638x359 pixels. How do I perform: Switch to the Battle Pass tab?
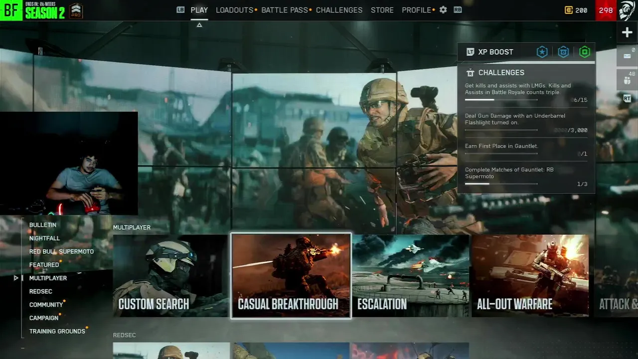285,10
